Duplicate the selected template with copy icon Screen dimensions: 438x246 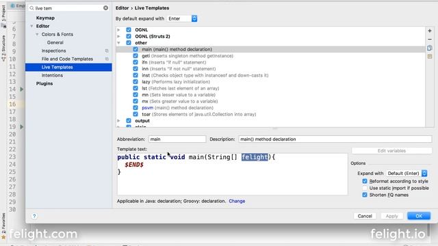click(430, 48)
